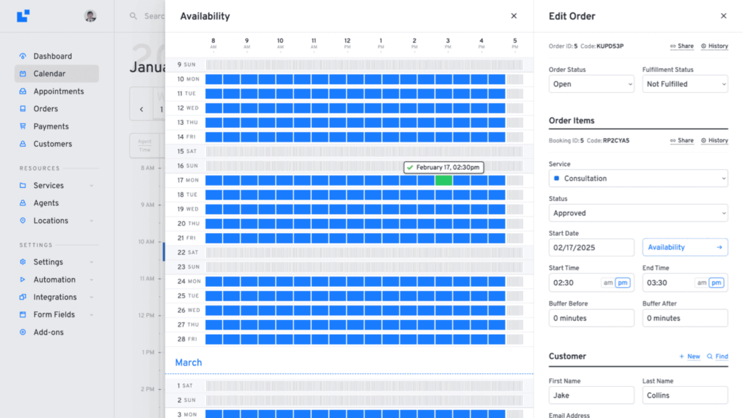Expand the Service Consultation dropdown
743x418 pixels.
point(638,179)
